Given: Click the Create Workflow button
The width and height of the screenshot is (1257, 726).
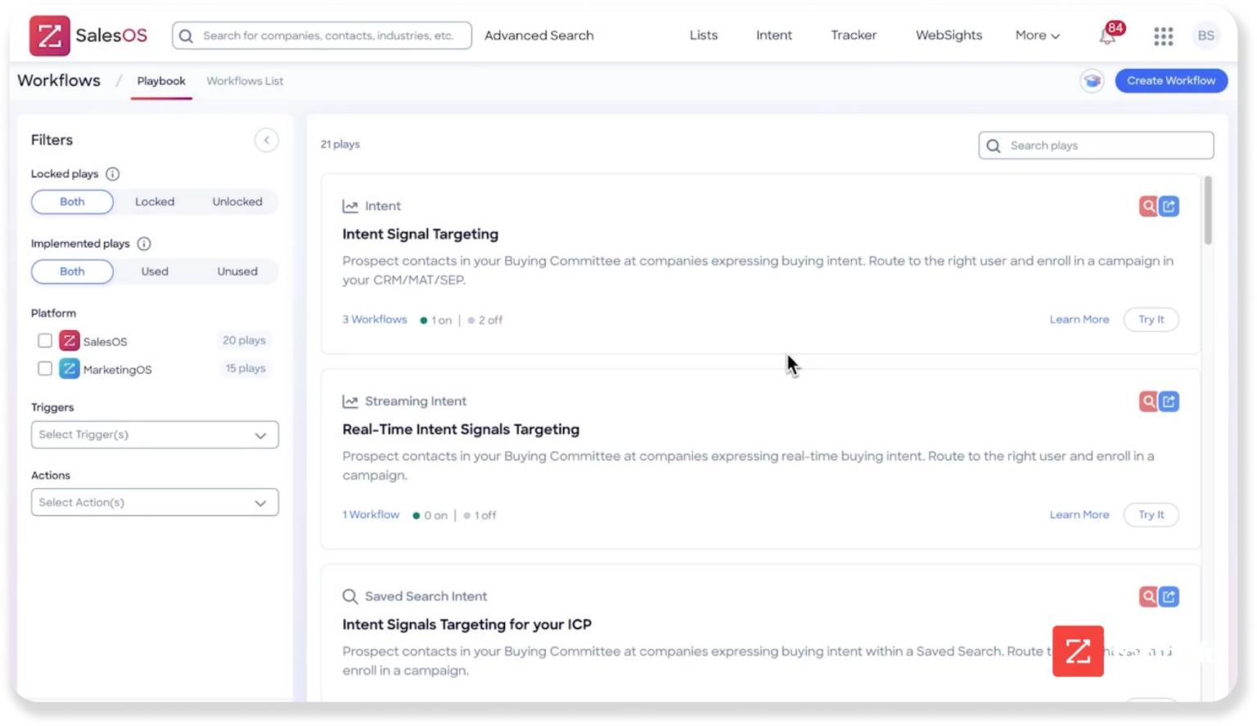Looking at the screenshot, I should click(x=1170, y=80).
